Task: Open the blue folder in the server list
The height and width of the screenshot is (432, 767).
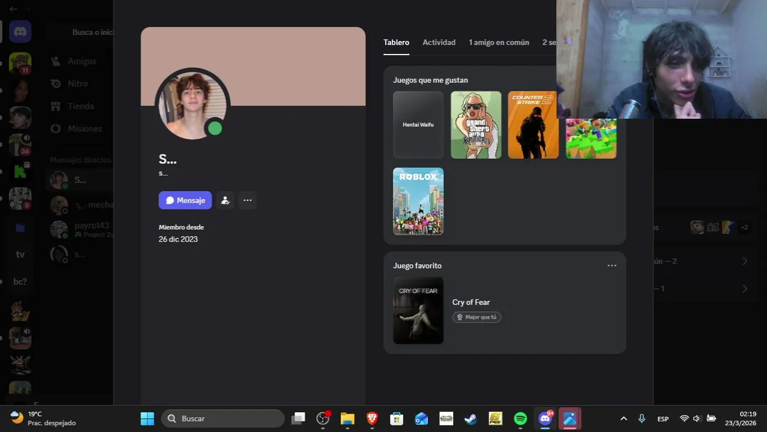Action: coord(20,228)
